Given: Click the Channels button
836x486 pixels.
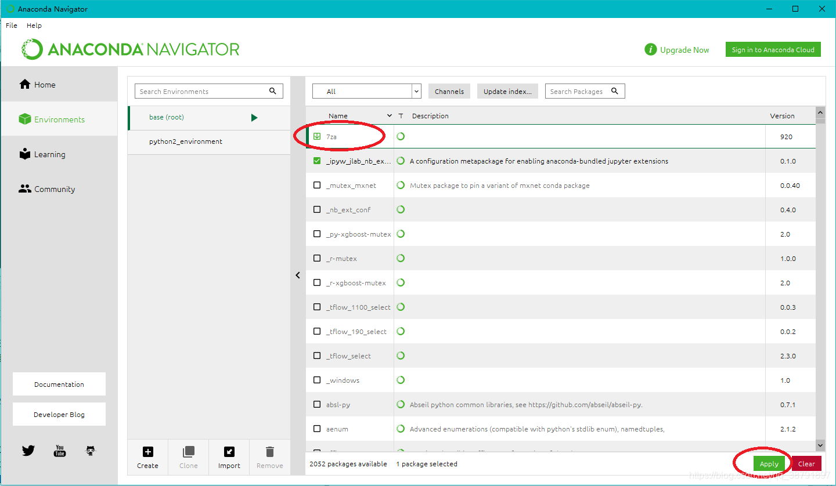Looking at the screenshot, I should coord(449,91).
